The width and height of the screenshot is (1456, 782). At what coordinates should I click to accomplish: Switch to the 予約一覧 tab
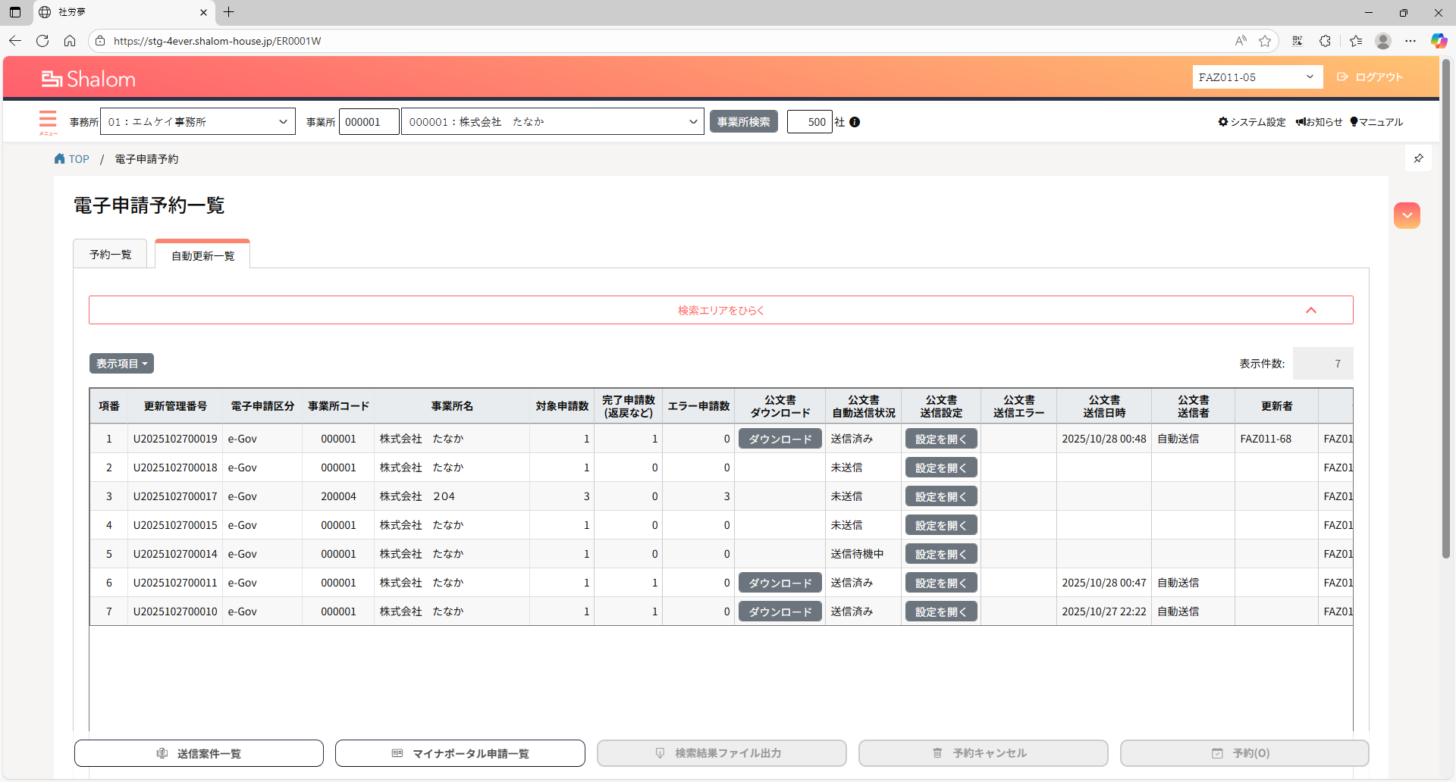pyautogui.click(x=111, y=255)
